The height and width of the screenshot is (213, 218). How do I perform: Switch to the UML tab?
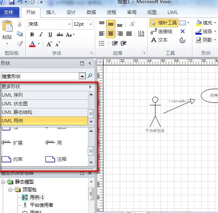pos(173,12)
